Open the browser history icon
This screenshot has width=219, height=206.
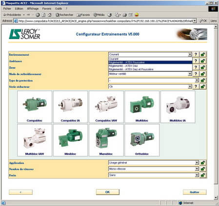110,15
